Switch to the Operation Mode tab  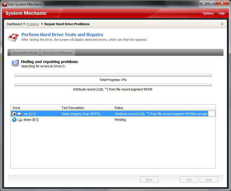[x=25, y=53]
